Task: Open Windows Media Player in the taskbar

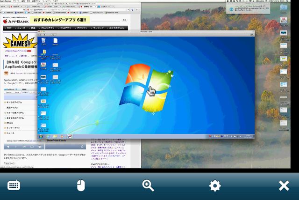Action: coord(62,136)
